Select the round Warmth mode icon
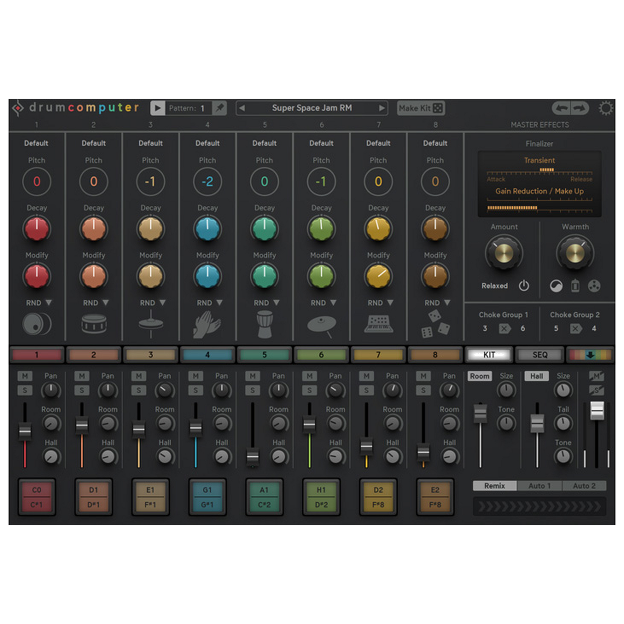This screenshot has height=624, width=624. coord(556,286)
